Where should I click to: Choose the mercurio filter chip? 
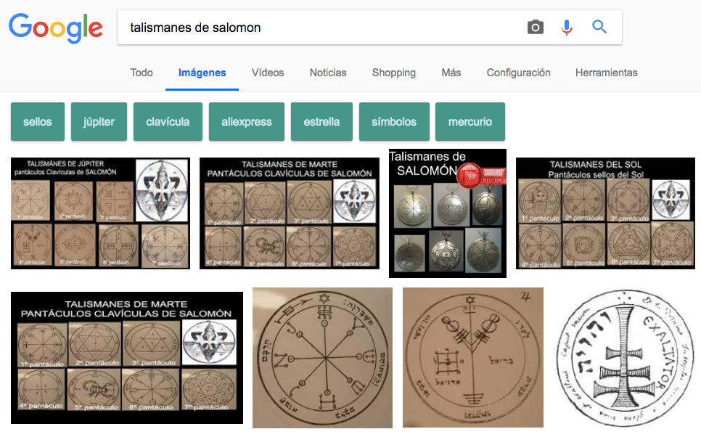pyautogui.click(x=470, y=122)
